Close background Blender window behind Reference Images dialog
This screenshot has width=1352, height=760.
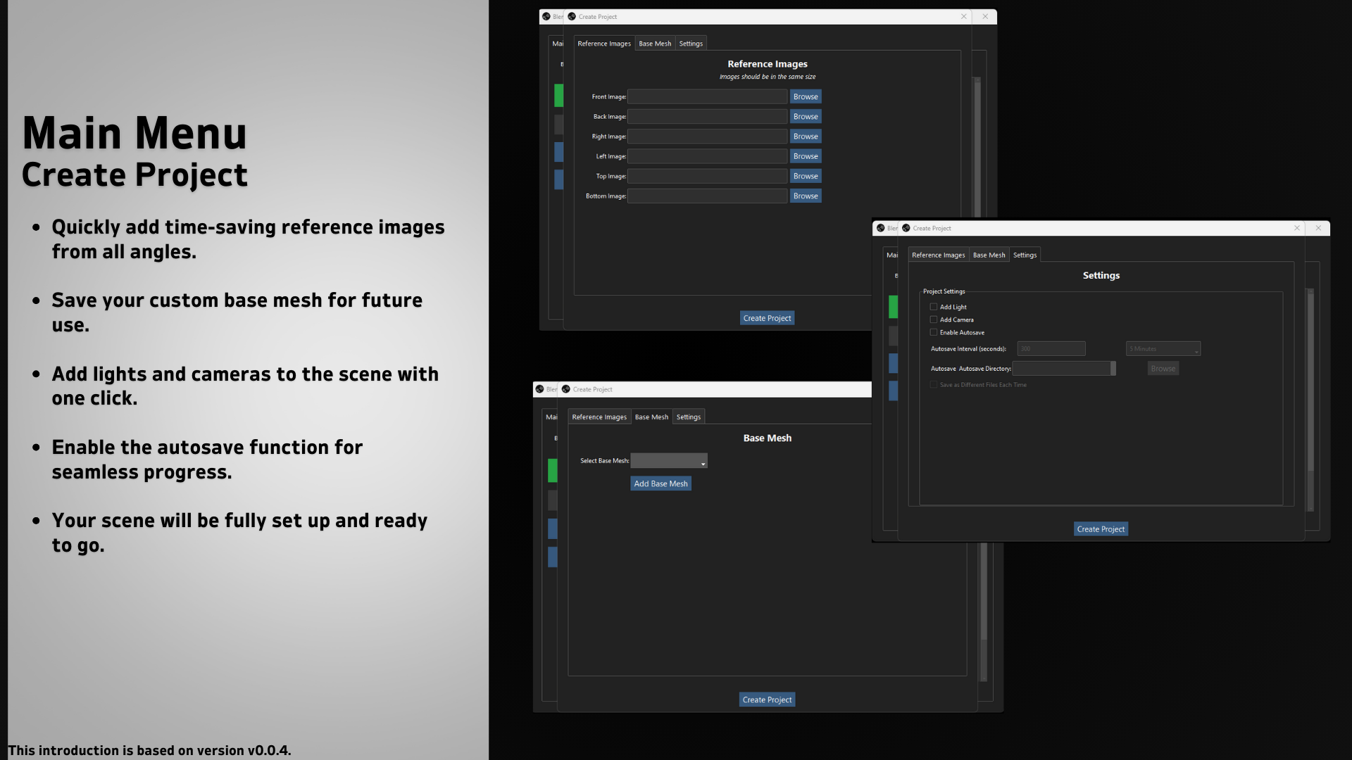985,16
